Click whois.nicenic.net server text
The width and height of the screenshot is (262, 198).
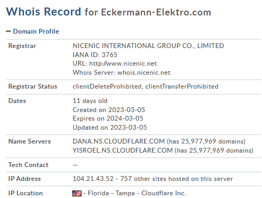point(144,73)
